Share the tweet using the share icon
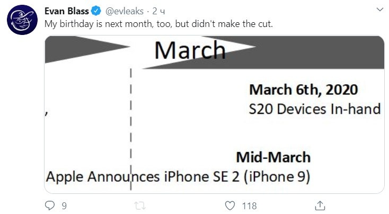Image resolution: width=389 pixels, height=214 pixels. 320,205
